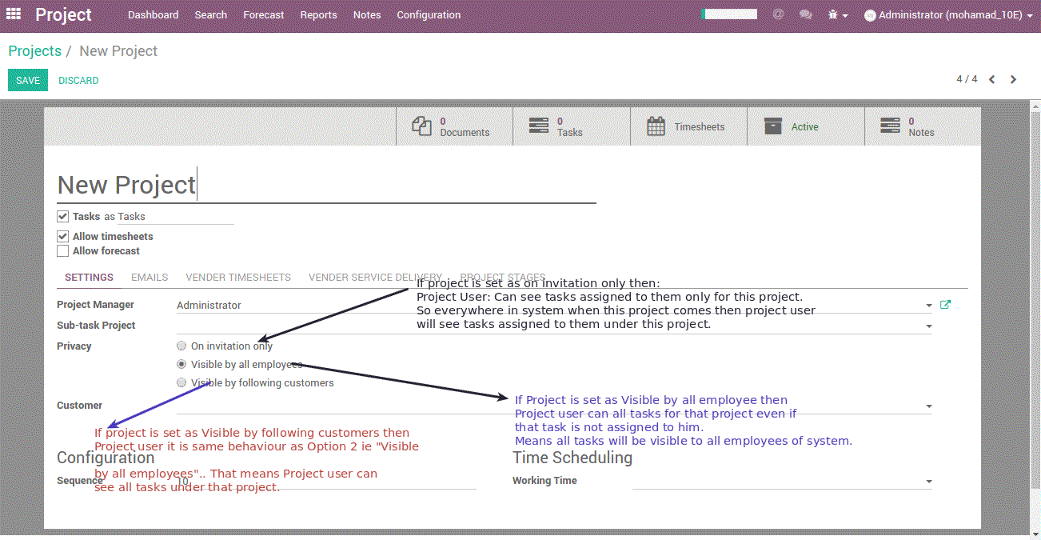1041x540 pixels.
Task: Enable the Allow forecast checkbox
Action: (62, 250)
